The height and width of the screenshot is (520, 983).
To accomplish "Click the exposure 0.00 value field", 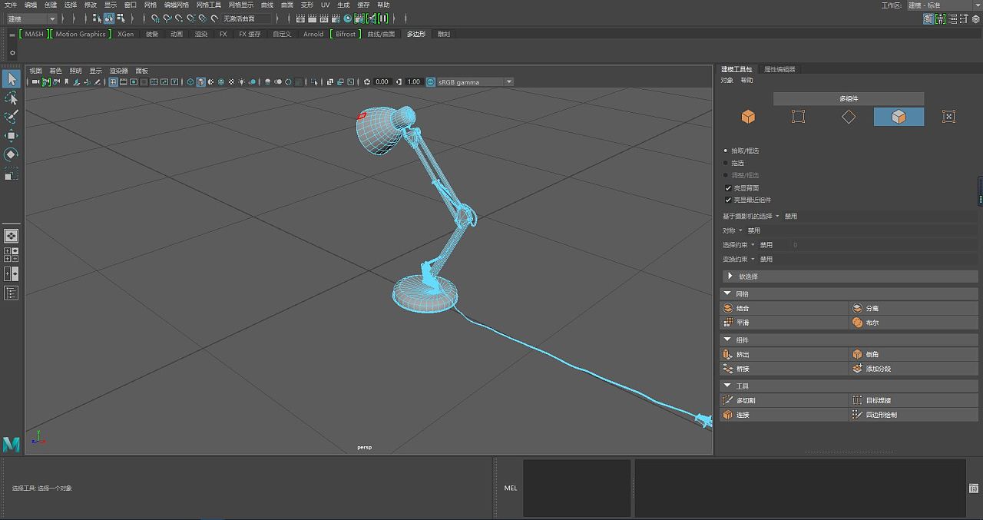I will tap(382, 81).
